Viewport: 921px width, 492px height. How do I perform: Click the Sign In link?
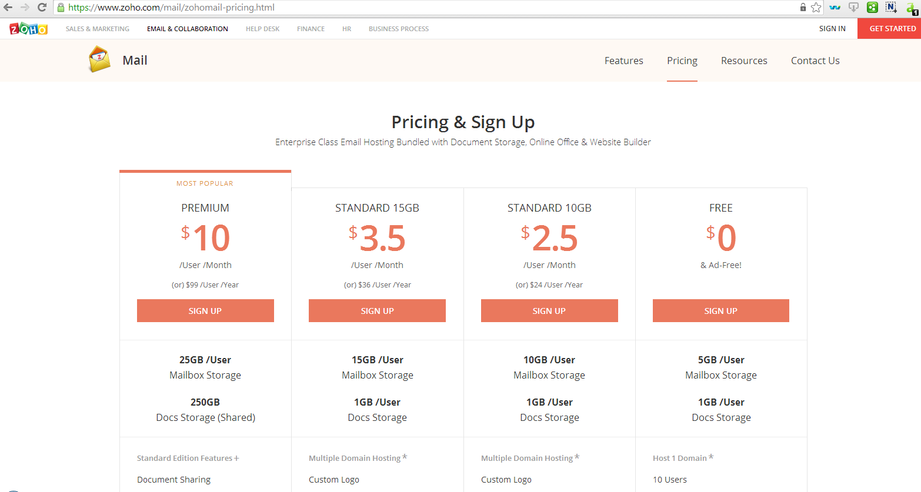(x=832, y=29)
